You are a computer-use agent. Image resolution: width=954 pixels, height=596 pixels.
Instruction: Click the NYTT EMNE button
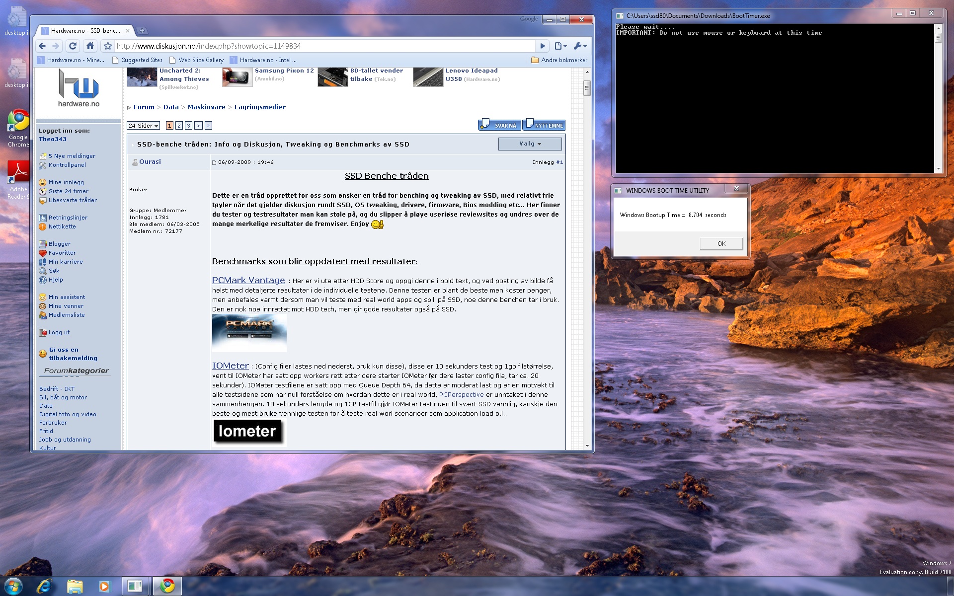[x=544, y=125]
